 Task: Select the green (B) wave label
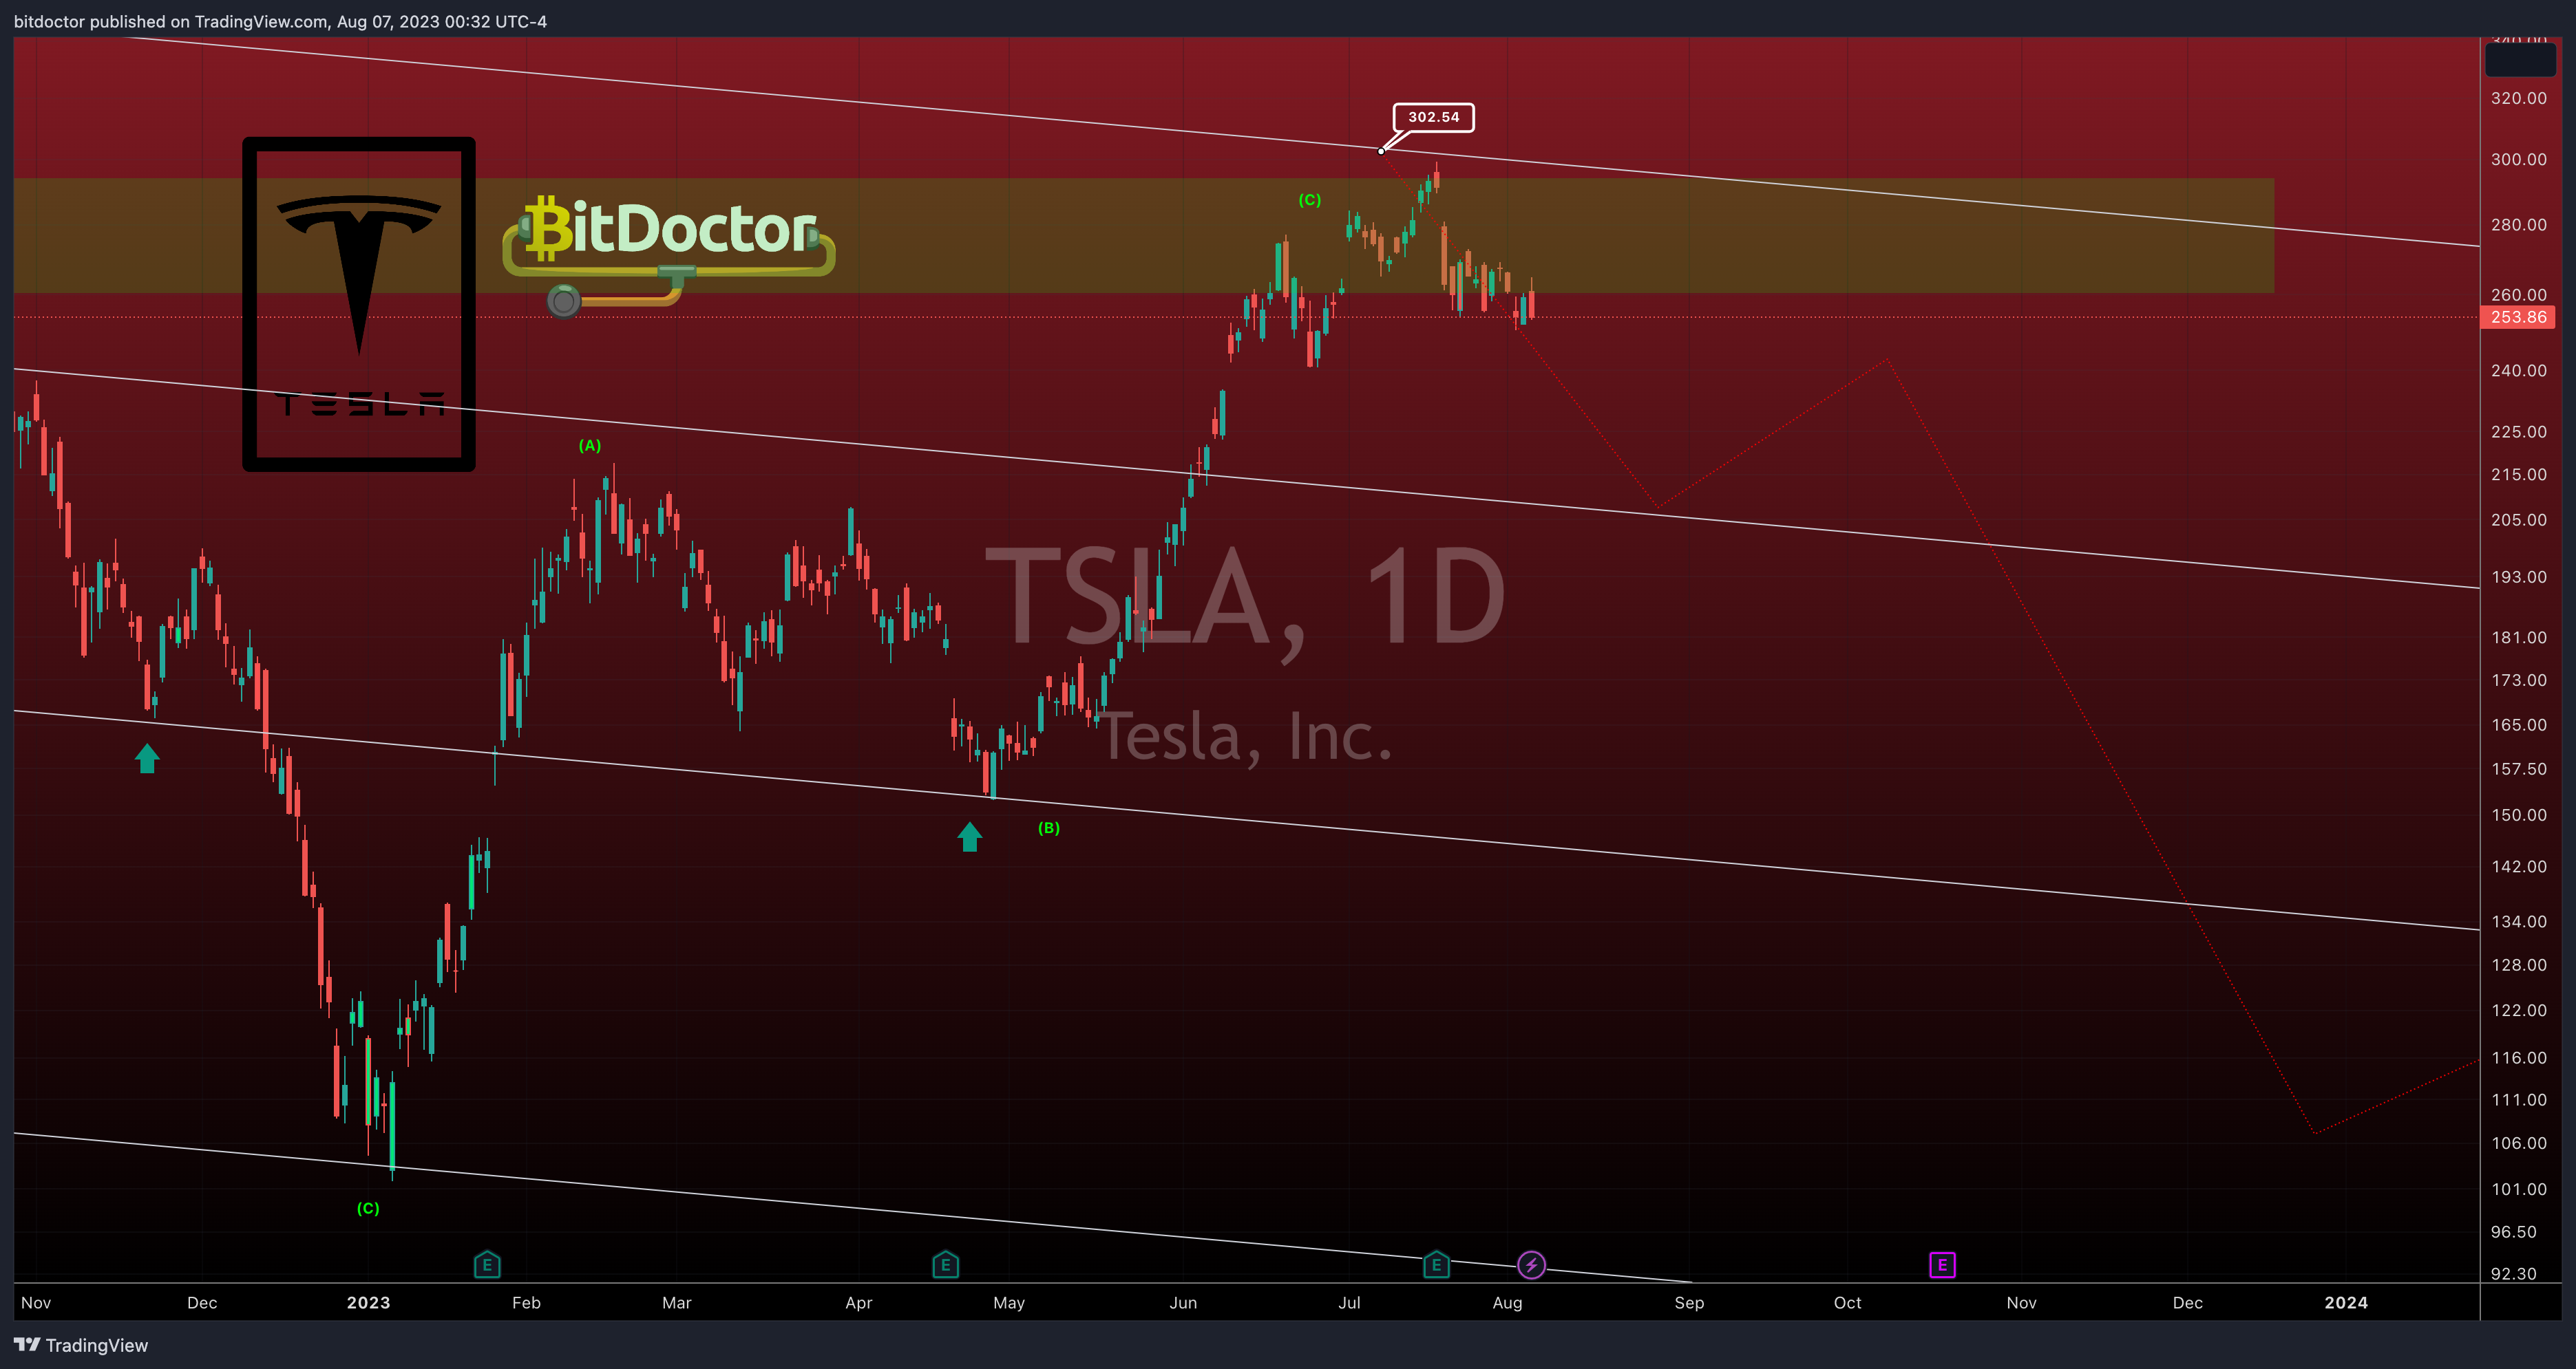[1049, 828]
